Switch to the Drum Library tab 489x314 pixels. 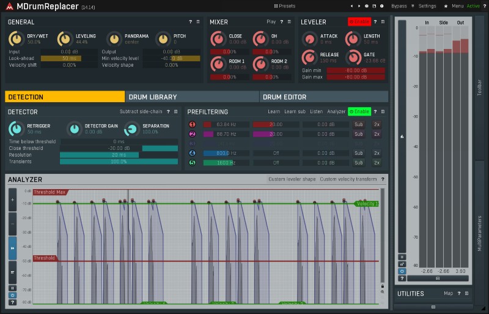point(192,97)
